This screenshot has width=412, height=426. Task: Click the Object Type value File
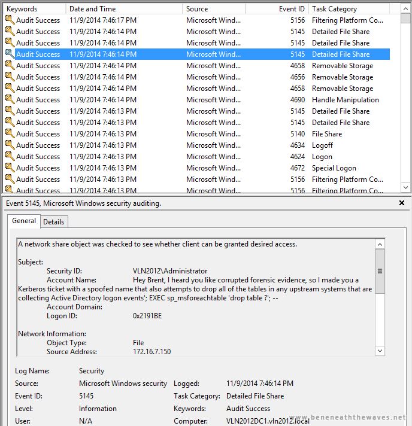pyautogui.click(x=138, y=343)
